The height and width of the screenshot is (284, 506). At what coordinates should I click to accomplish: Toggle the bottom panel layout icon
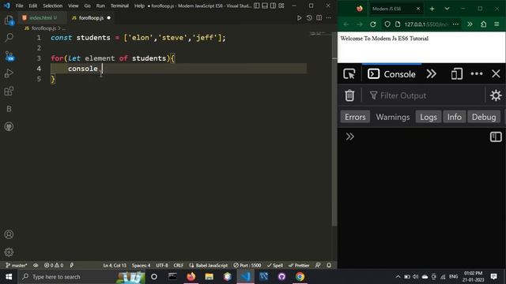click(265, 6)
